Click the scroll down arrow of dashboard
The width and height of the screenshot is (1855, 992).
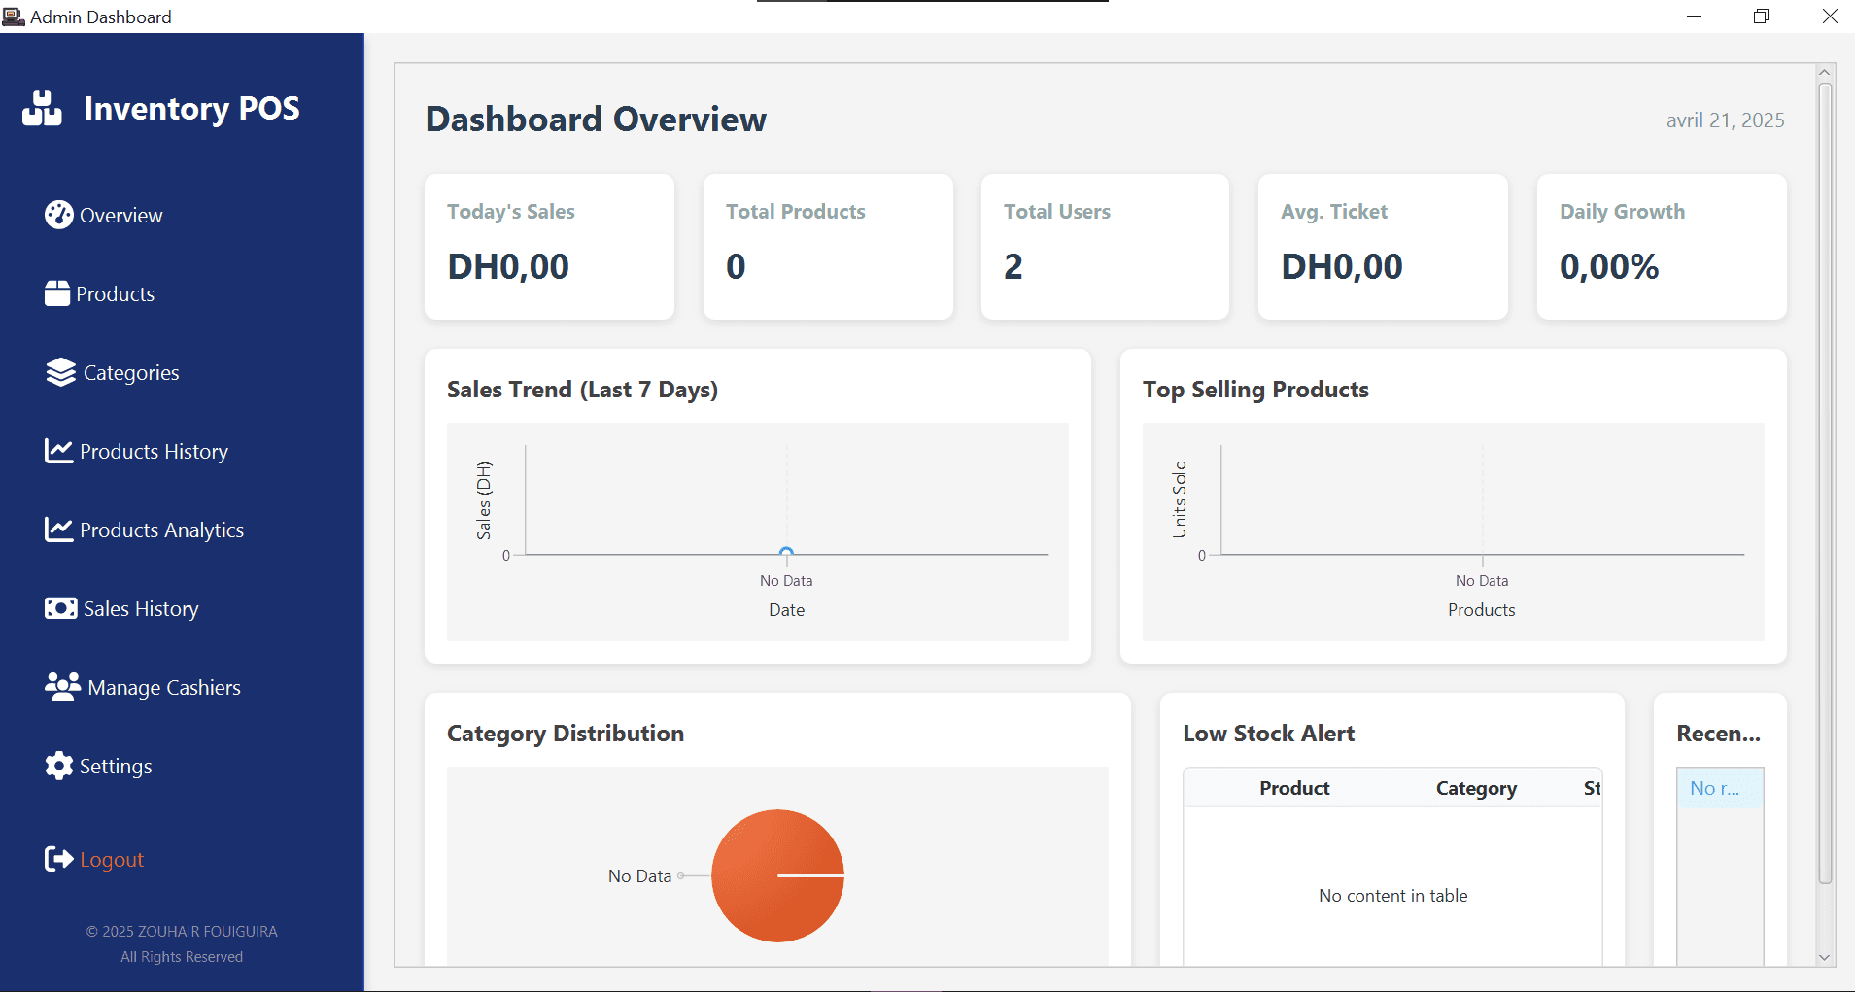click(1824, 957)
